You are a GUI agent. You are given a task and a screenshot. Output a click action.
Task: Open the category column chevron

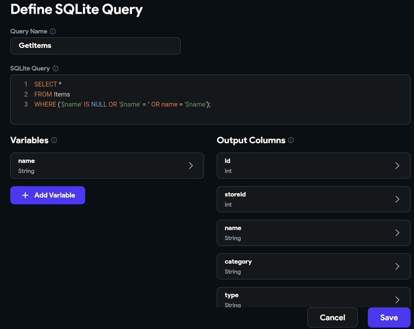coord(397,266)
